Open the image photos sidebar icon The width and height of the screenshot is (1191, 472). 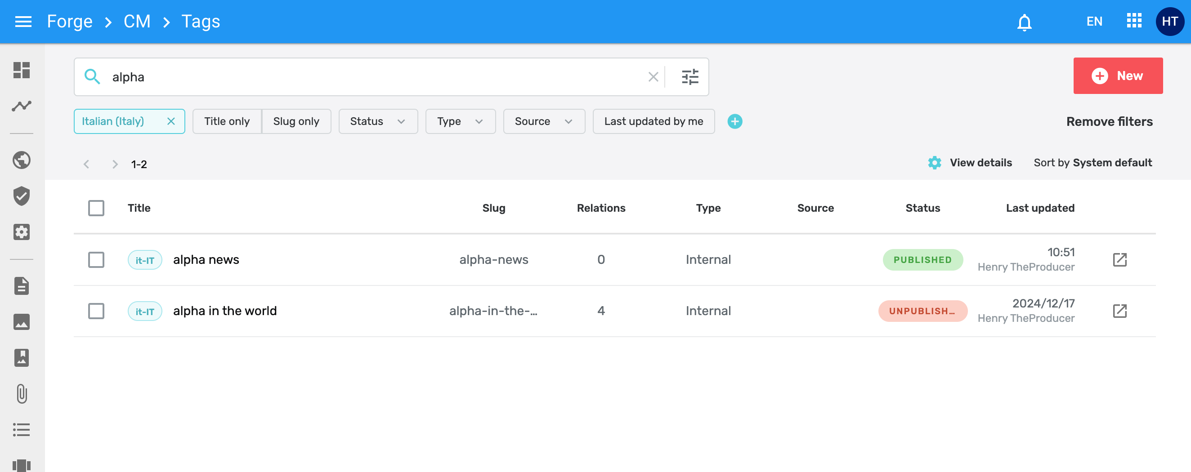(x=21, y=322)
